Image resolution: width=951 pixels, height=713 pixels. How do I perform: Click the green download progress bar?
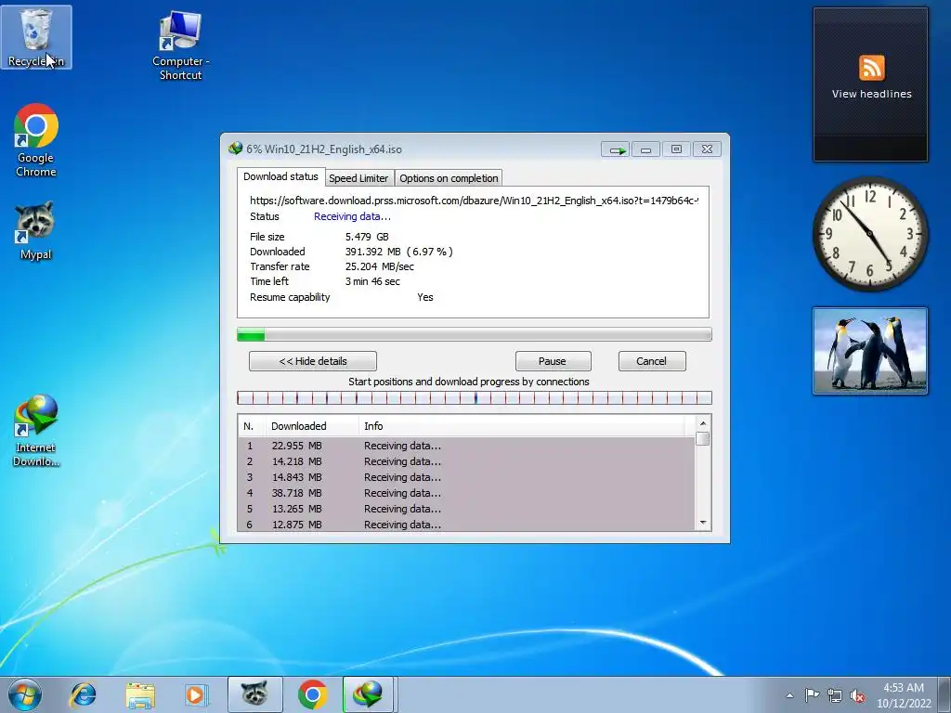[x=475, y=334]
